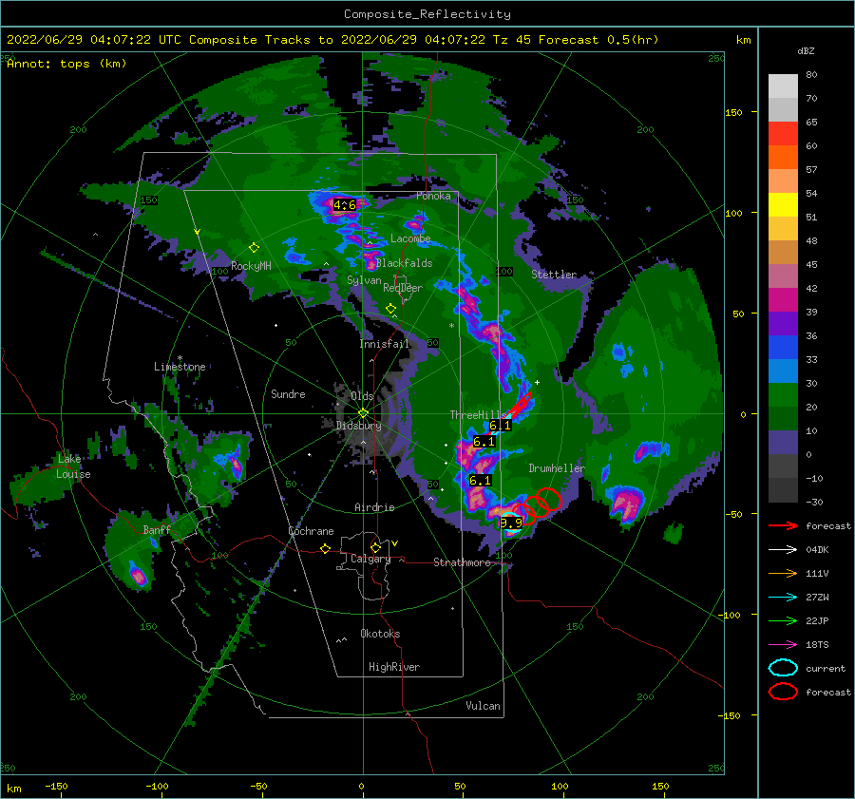Select the blue 36 dBZ color swatch
Image resolution: width=855 pixels, height=799 pixels.
783,347
